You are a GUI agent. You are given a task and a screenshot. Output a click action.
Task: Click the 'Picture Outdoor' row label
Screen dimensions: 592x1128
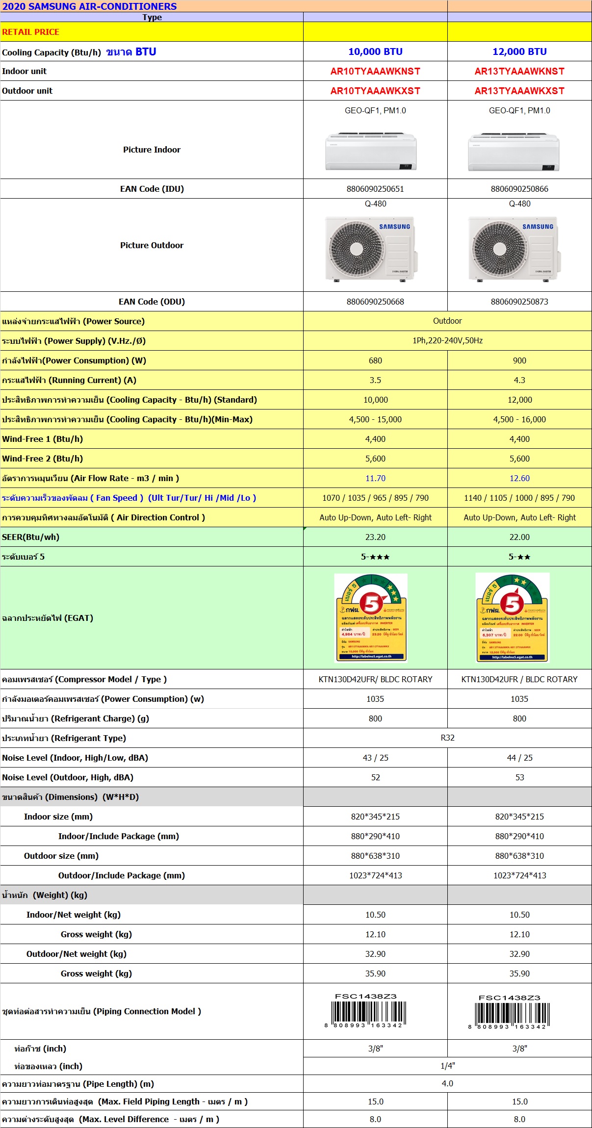click(x=152, y=245)
